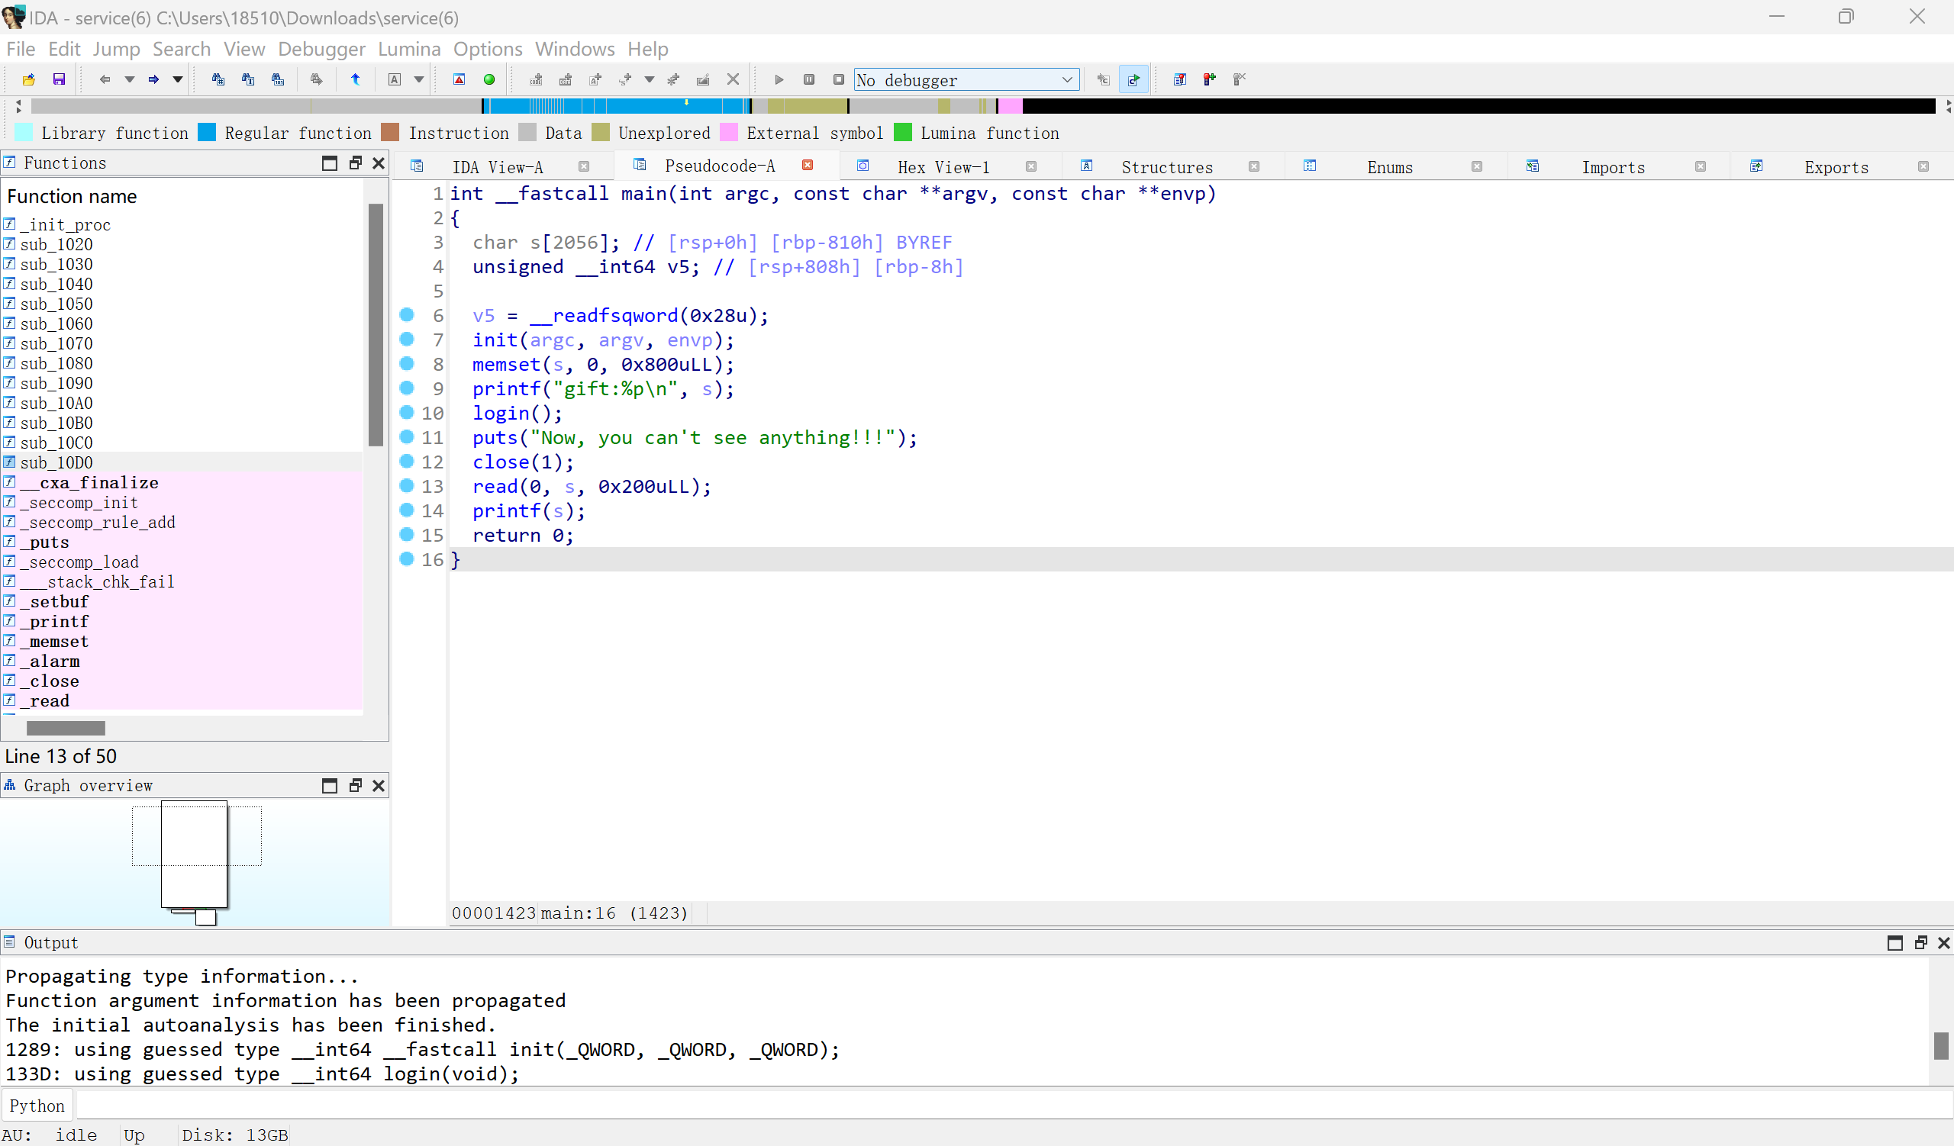Undock the Graph overview panel
Viewport: 1954px width, 1146px height.
(x=355, y=786)
